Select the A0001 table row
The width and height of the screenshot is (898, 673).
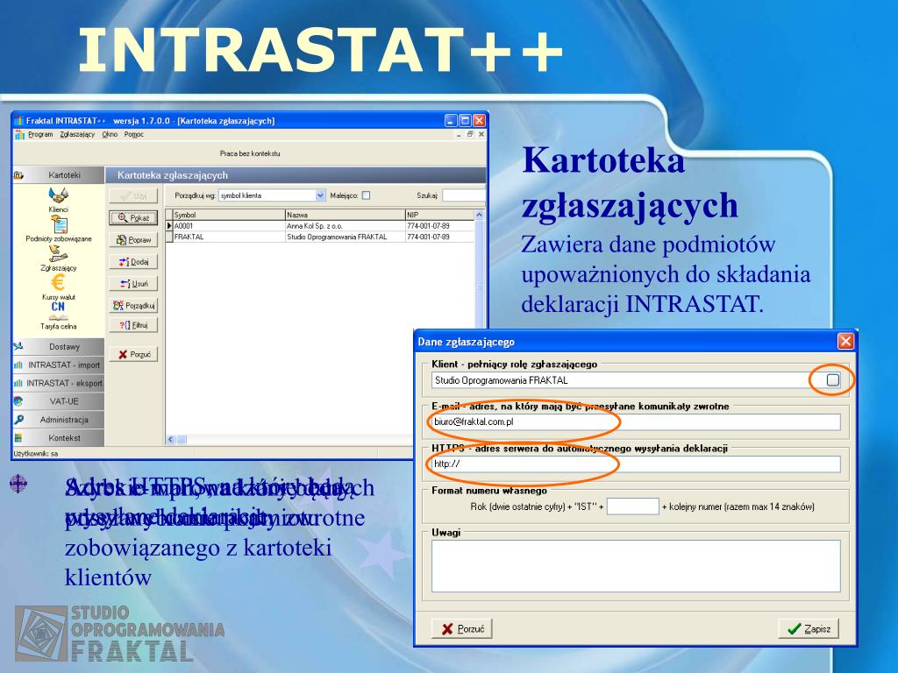click(x=321, y=226)
